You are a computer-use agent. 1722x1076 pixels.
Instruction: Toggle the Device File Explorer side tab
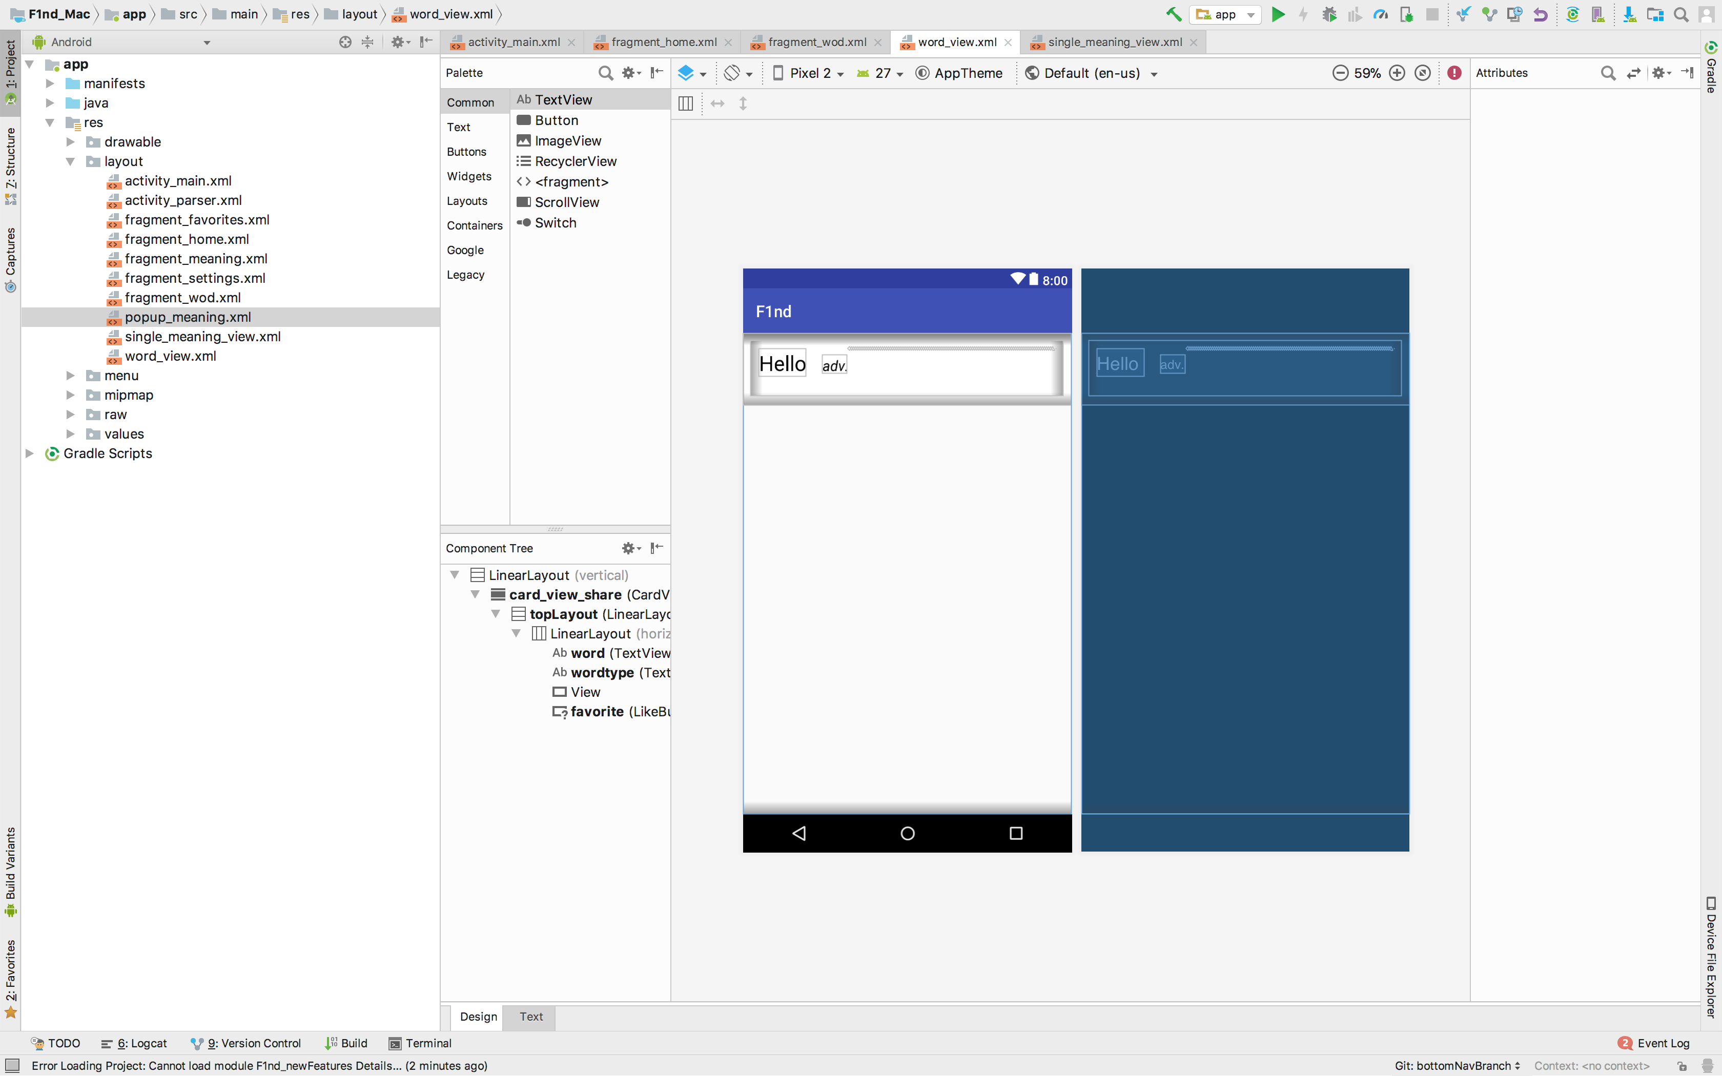coord(1711,958)
